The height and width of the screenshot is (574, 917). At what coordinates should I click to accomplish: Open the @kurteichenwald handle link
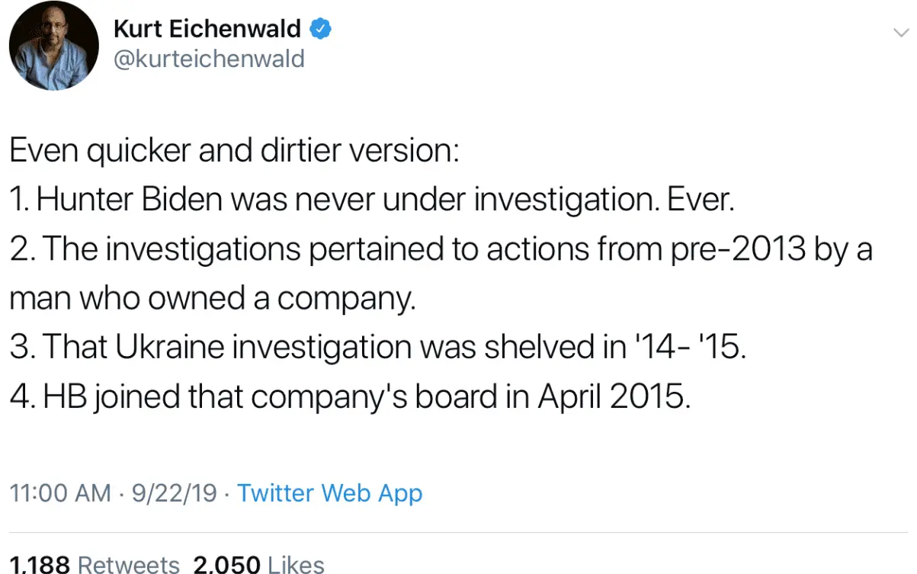point(209,59)
